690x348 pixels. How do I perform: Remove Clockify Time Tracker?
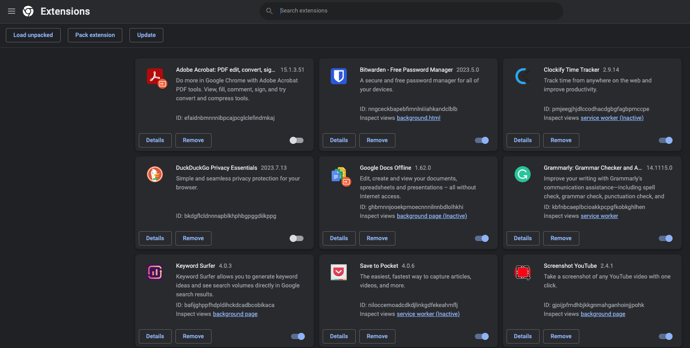(561, 140)
